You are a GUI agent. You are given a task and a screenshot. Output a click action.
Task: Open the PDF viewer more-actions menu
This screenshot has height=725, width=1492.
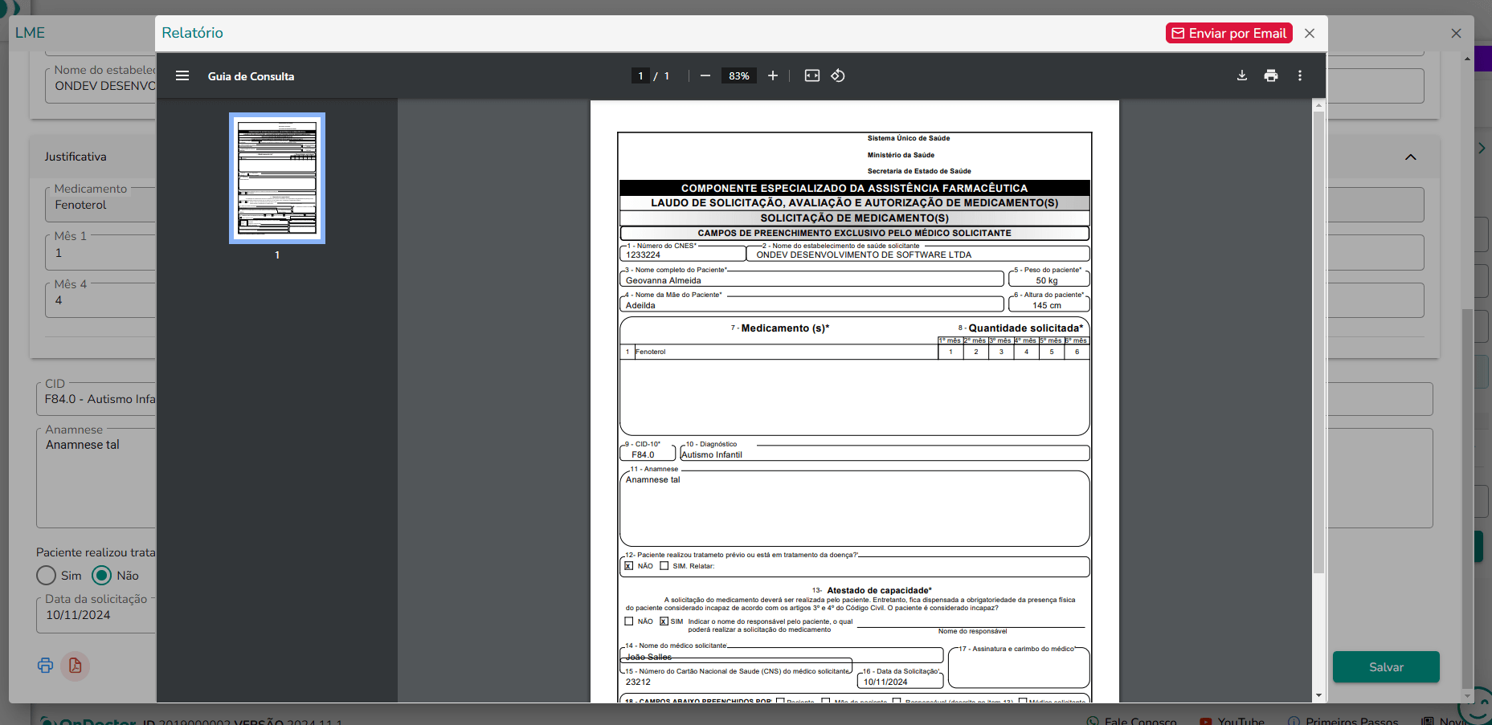[1300, 75]
